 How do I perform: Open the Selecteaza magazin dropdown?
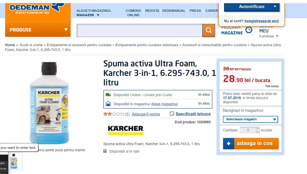(251, 119)
